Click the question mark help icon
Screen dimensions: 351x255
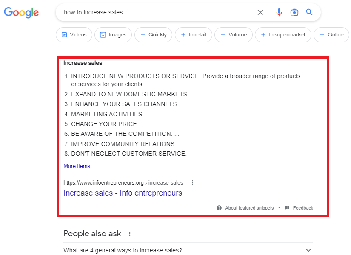[x=219, y=208]
